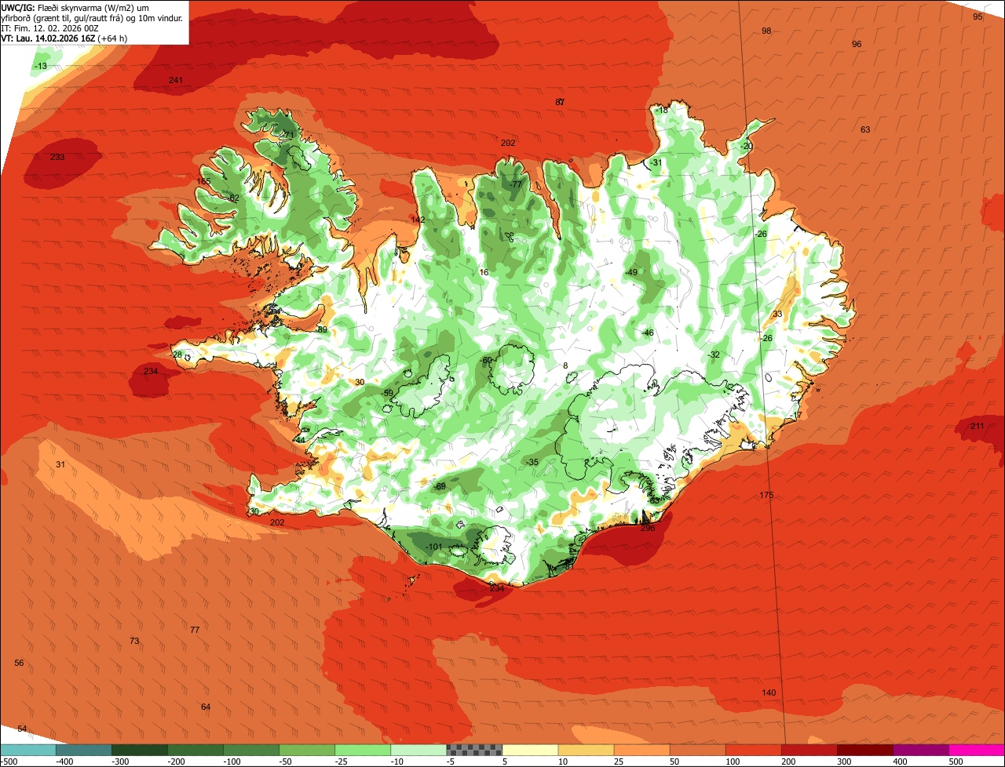Viewport: 1005px width, 767px height.
Task: Click the 175 flux value on the map
Action: pyautogui.click(x=767, y=495)
